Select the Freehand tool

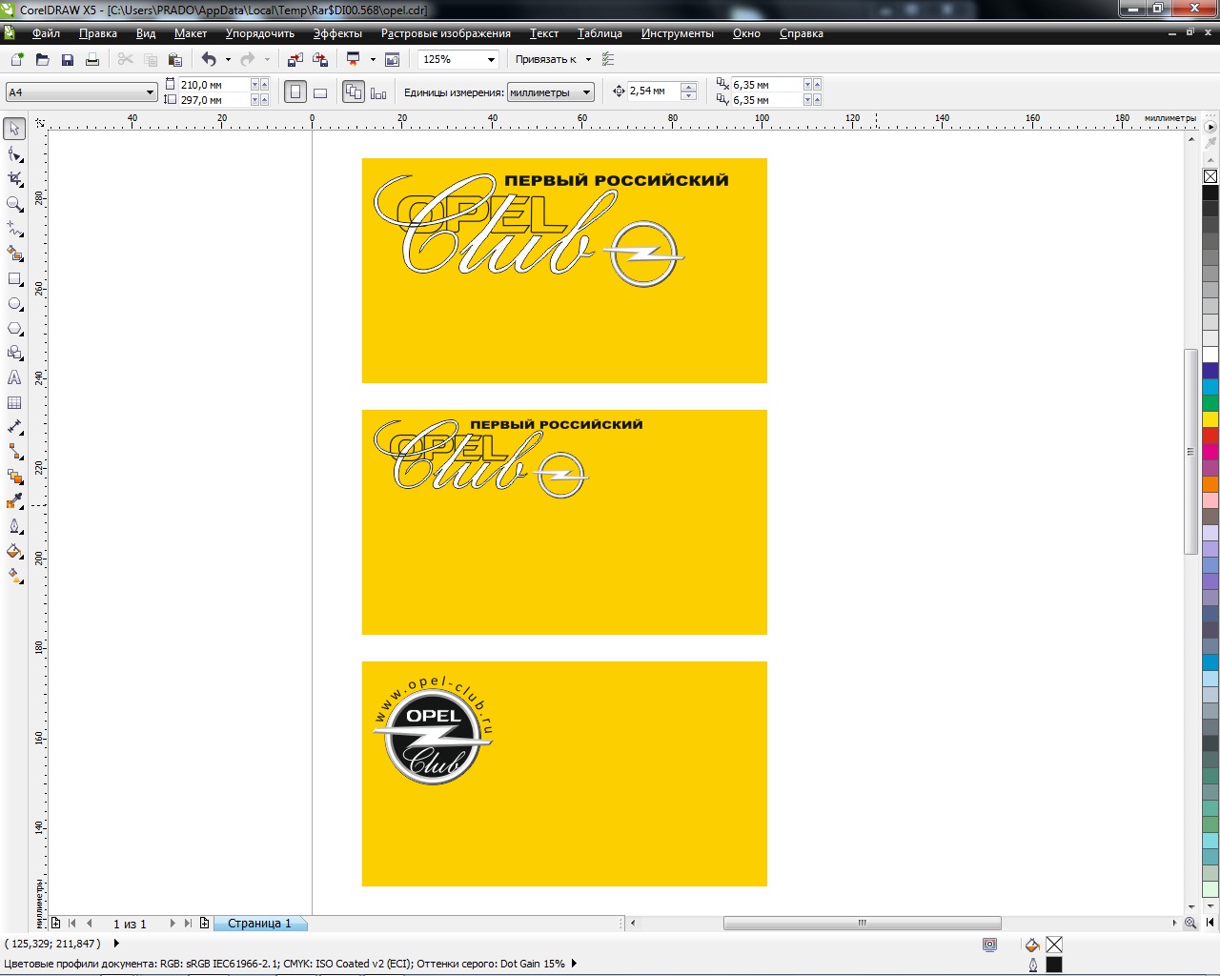[14, 229]
